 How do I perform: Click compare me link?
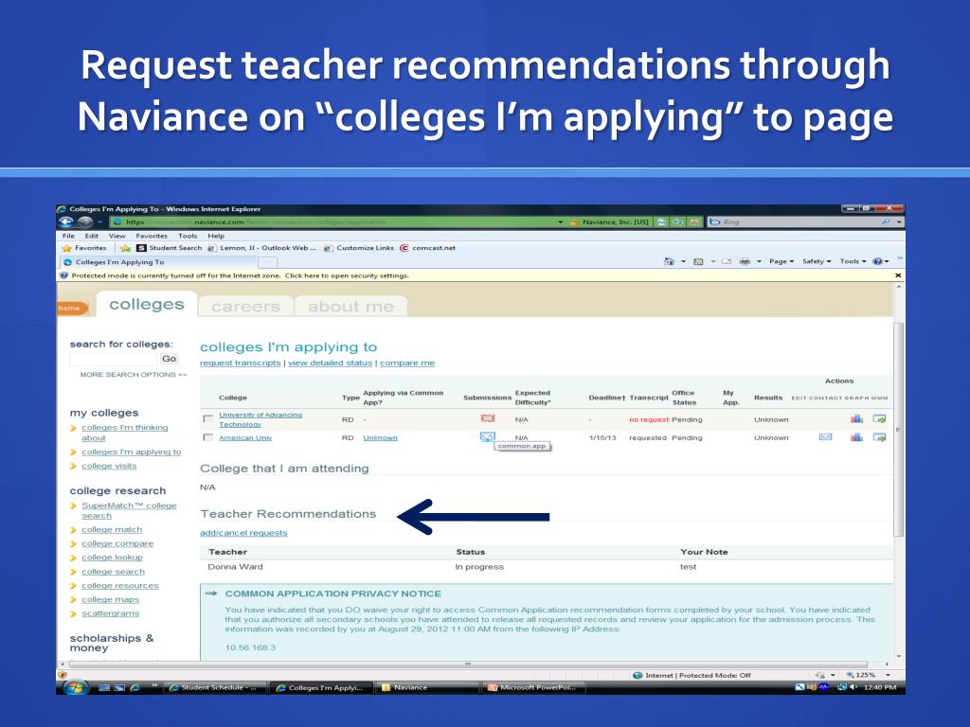tap(407, 363)
